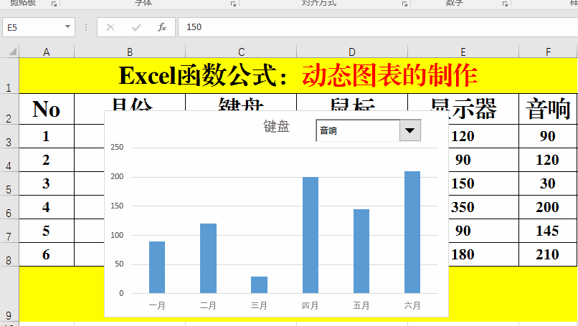Image resolution: width=578 pixels, height=326 pixels.
Task: Click the 音响 column header cell
Action: (548, 109)
